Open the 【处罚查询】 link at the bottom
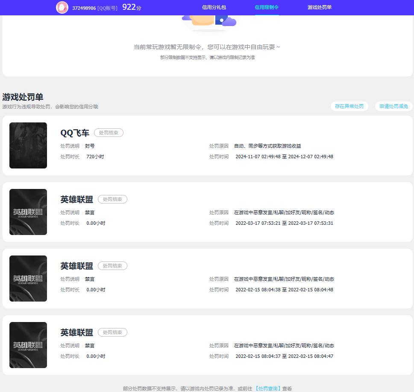The image size is (414, 392). 267,389
